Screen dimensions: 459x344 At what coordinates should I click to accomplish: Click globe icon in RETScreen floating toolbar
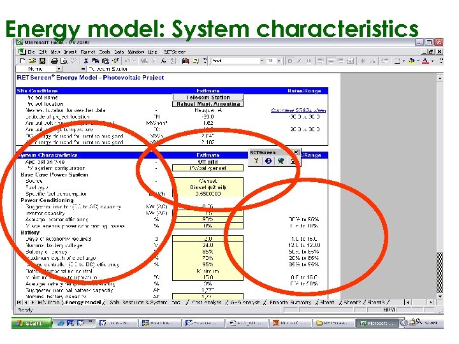click(280, 161)
